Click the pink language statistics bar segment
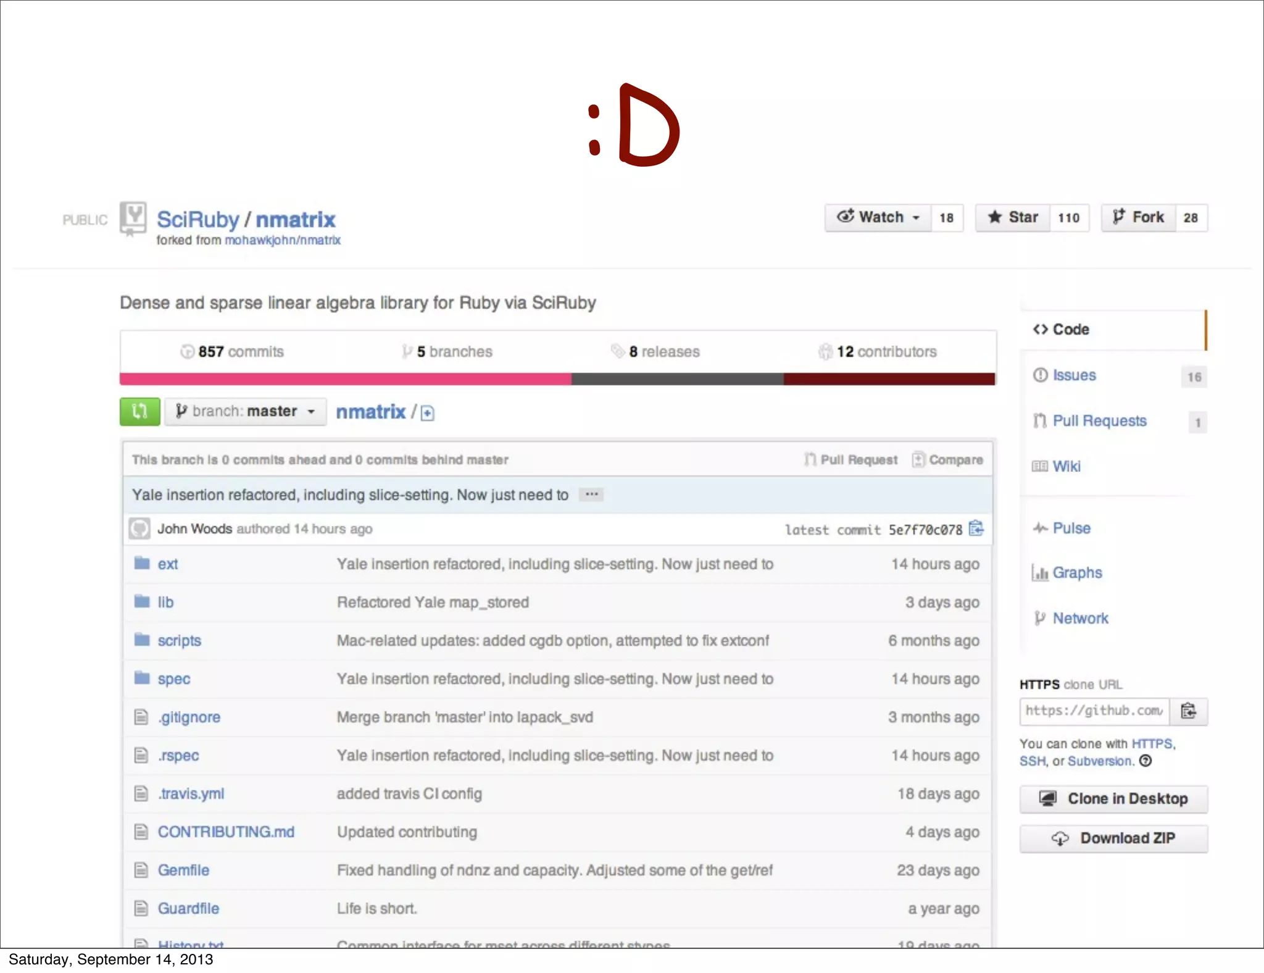The height and width of the screenshot is (973, 1264). coord(346,378)
